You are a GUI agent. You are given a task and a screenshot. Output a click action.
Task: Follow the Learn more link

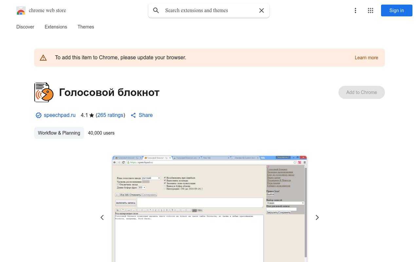(x=366, y=58)
